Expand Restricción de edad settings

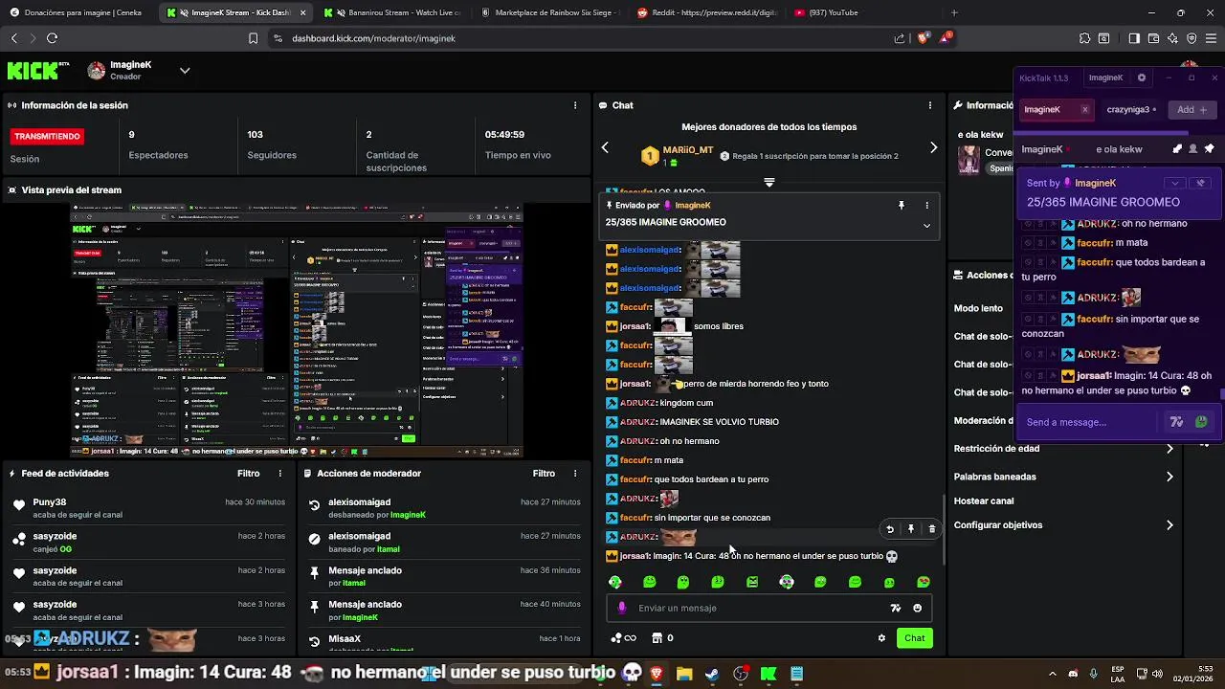1169,448
